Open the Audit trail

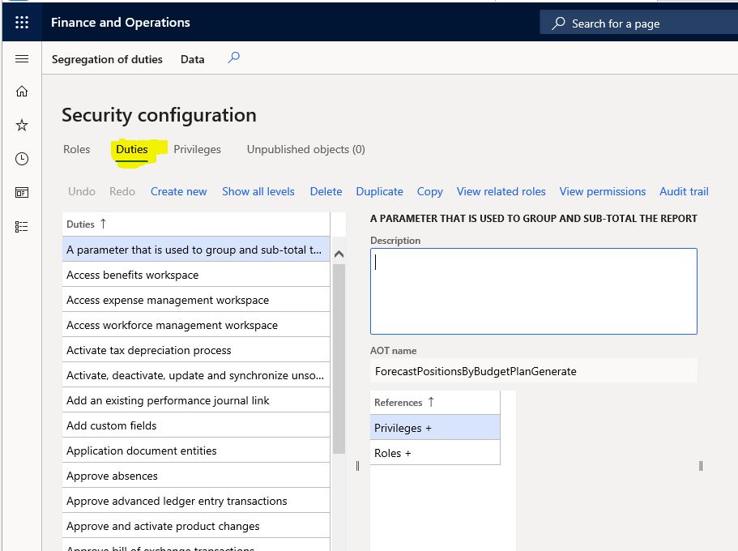pos(685,192)
